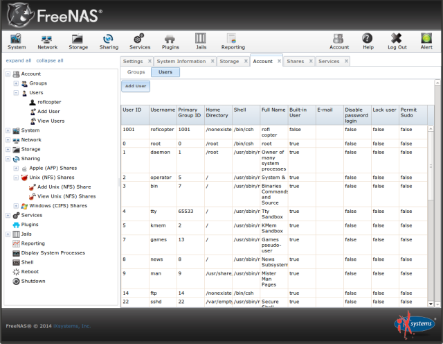This screenshot has width=443, height=344.
Task: Open the Reporting toolbar icon
Action: point(233,42)
